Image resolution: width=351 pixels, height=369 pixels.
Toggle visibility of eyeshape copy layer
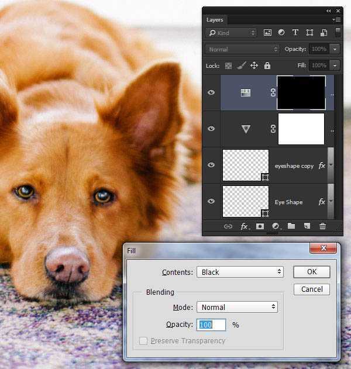pos(211,165)
